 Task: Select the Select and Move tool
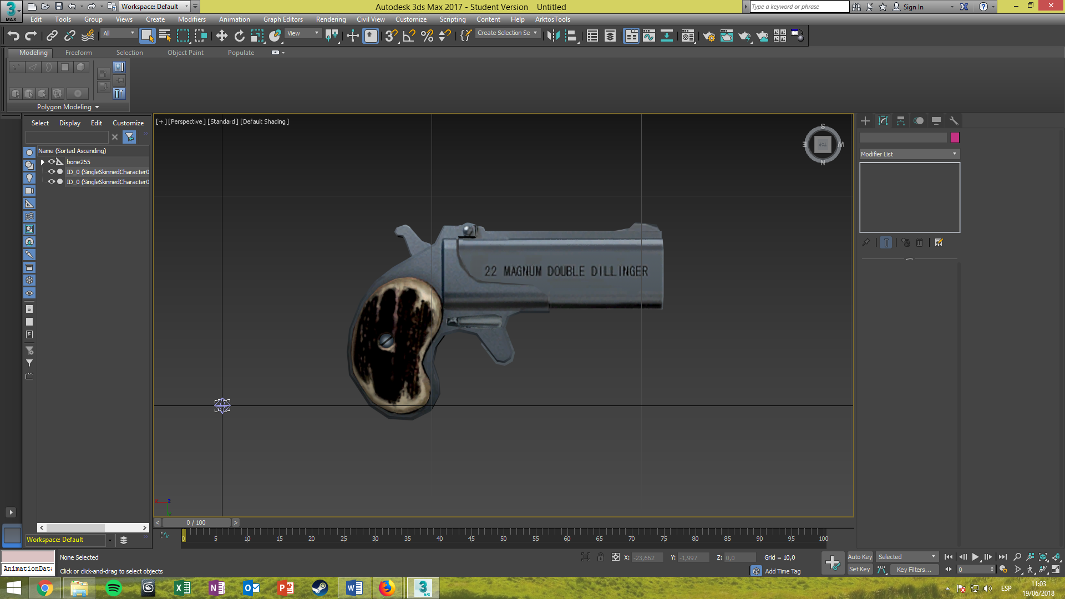tap(221, 36)
